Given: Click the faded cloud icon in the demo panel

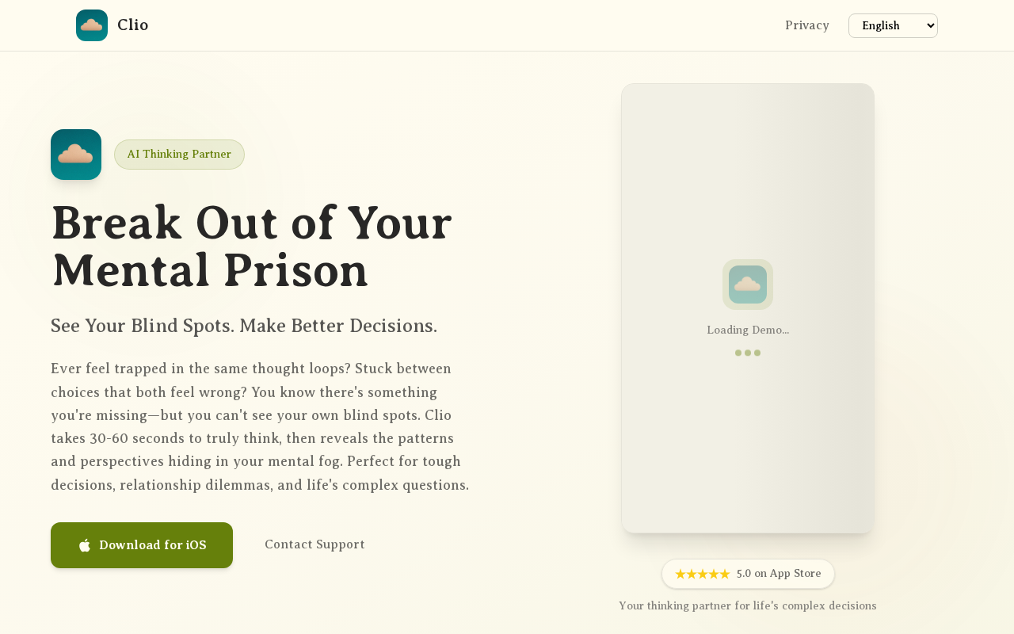Looking at the screenshot, I should [748, 285].
